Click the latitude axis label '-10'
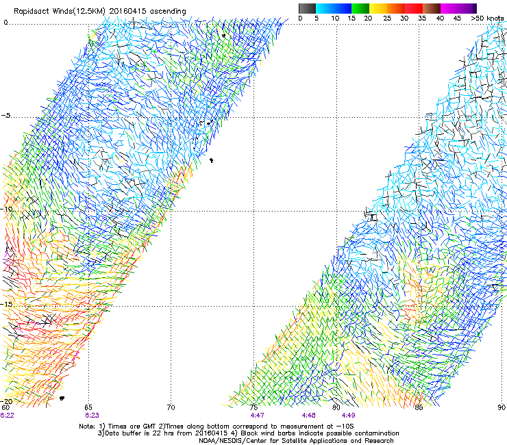507x445 pixels. pos(6,209)
